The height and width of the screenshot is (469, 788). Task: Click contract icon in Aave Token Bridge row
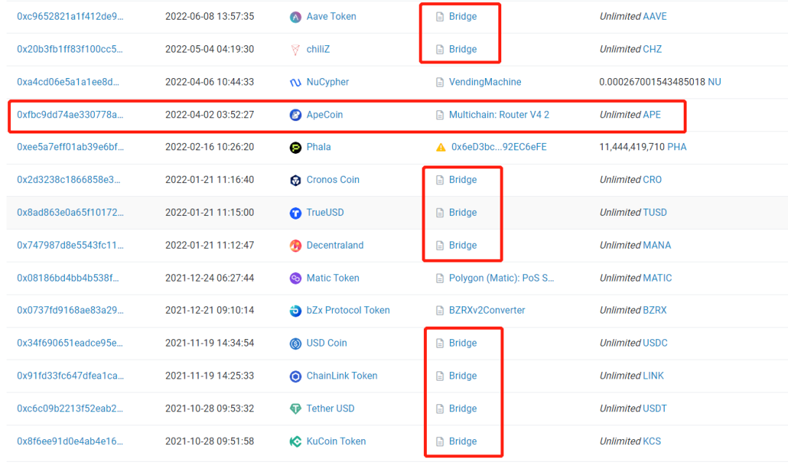coord(440,17)
